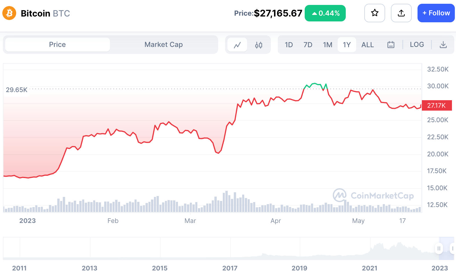Download chart data with download icon

click(x=443, y=45)
